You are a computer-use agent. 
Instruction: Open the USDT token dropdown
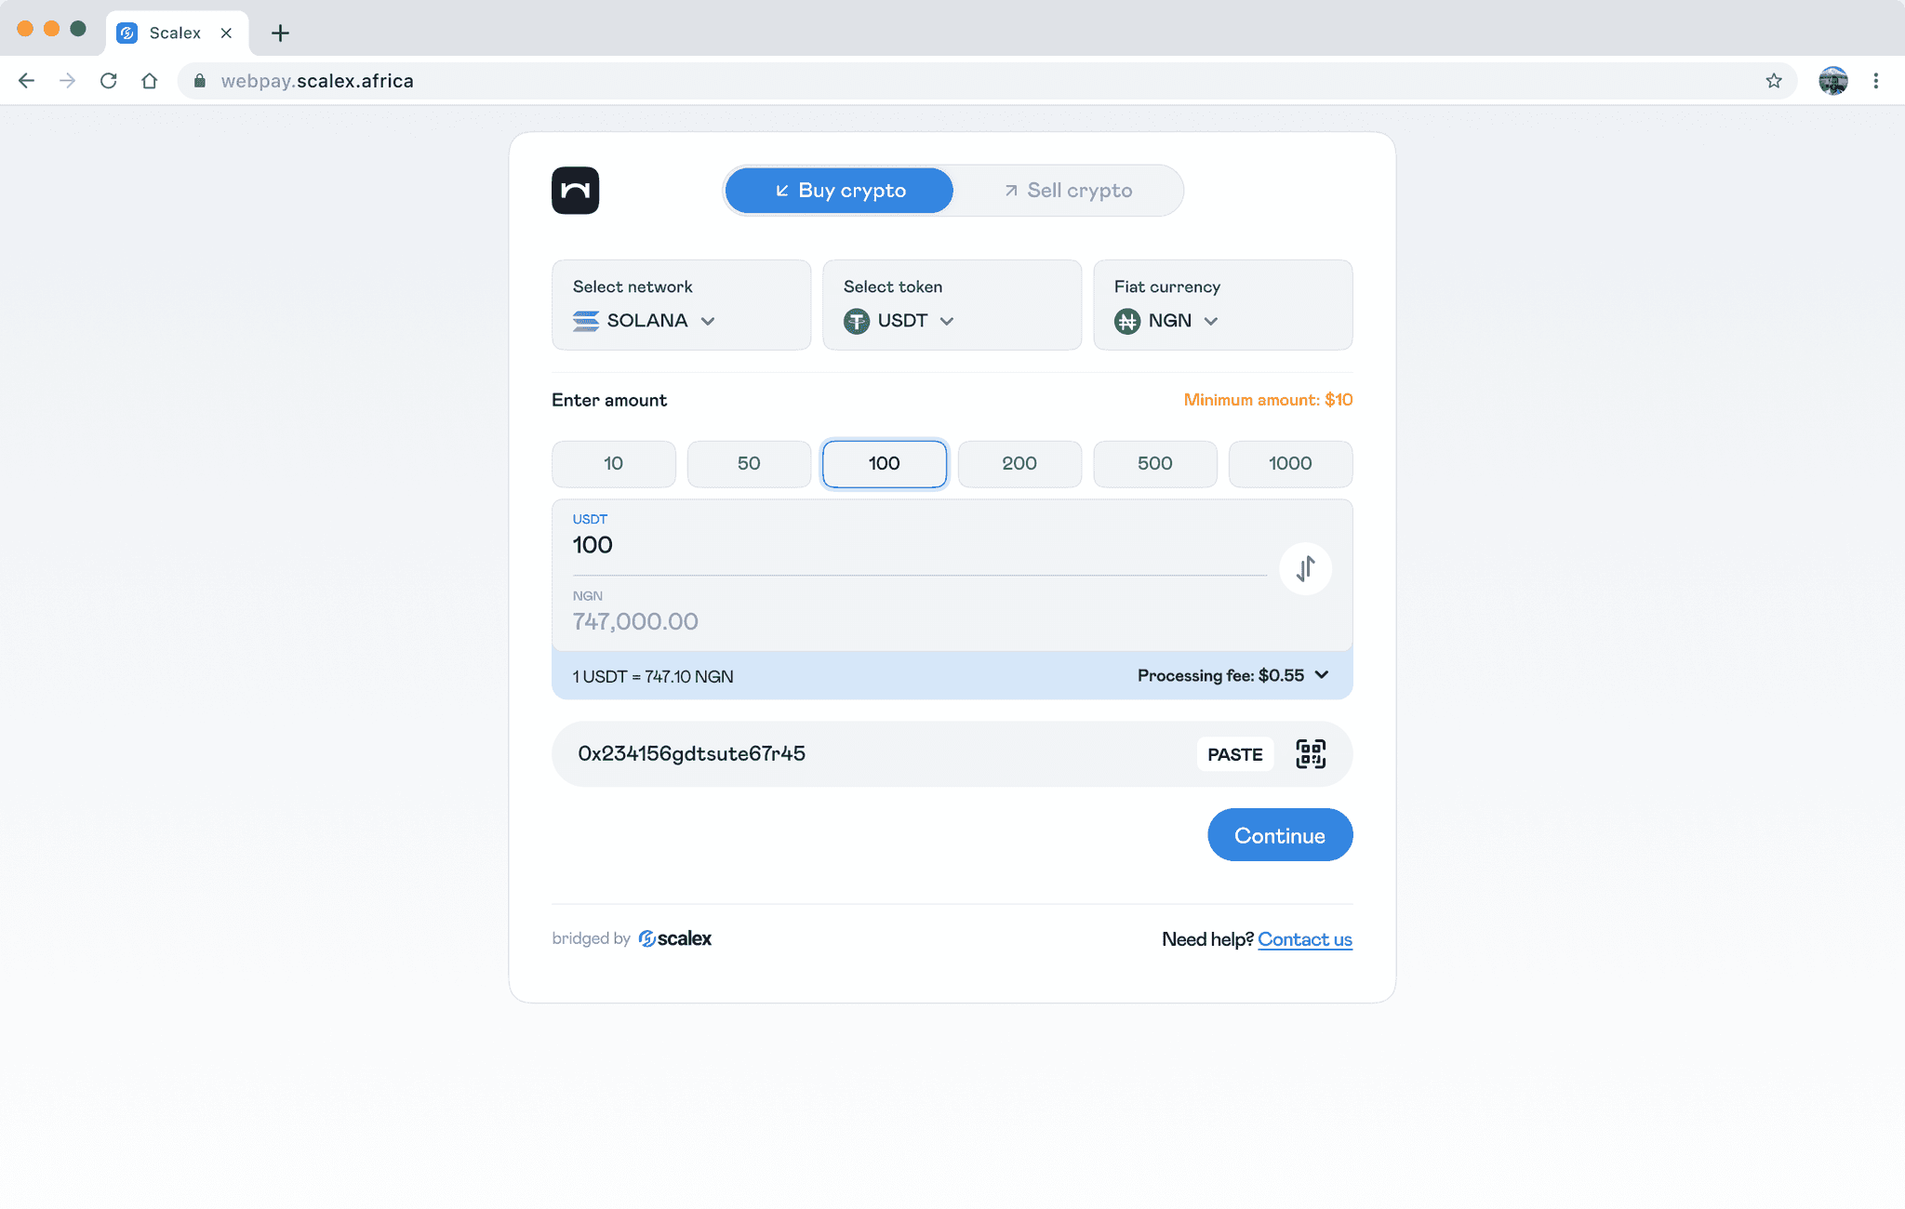(x=900, y=321)
